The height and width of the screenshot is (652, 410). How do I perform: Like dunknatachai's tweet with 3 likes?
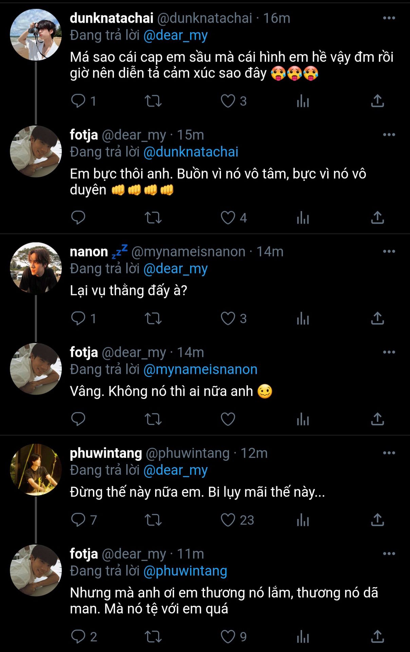click(228, 101)
